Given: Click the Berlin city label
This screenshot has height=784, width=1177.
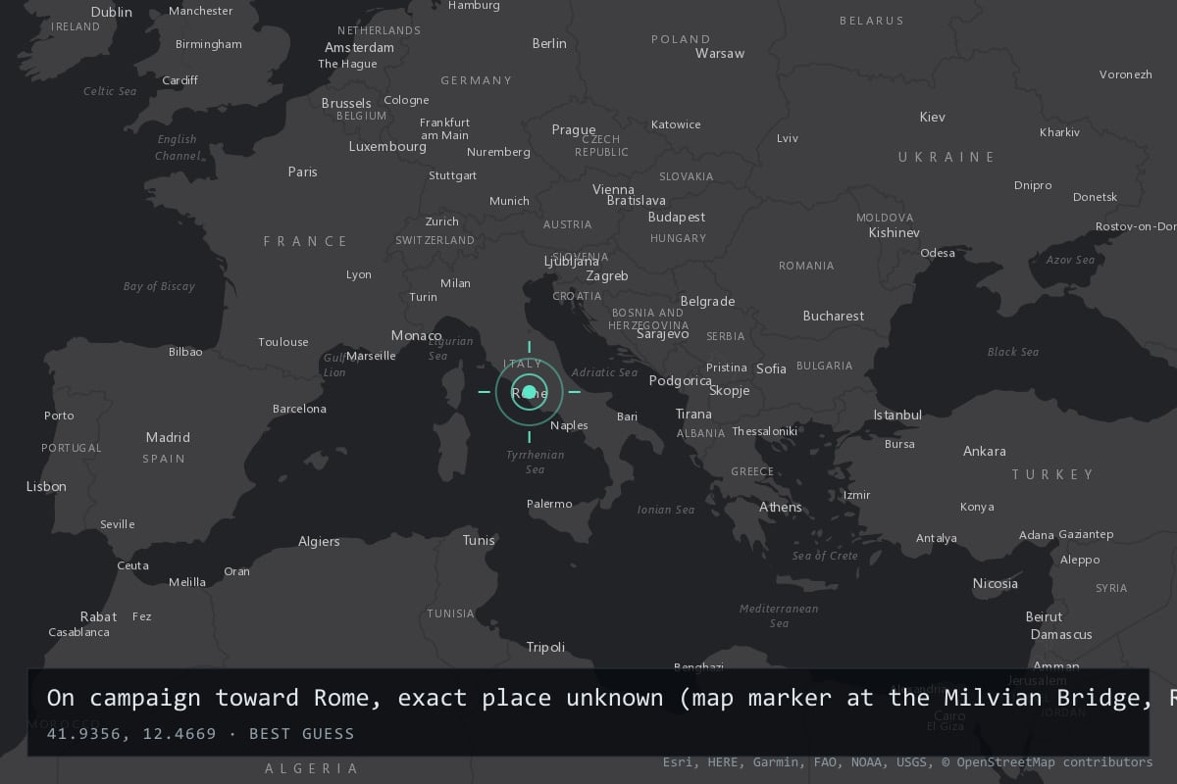Looking at the screenshot, I should [x=549, y=43].
